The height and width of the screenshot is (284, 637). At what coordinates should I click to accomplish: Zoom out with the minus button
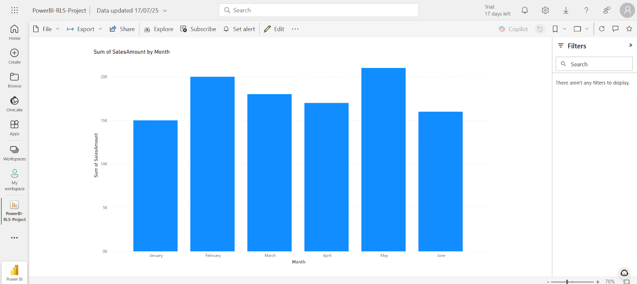click(548, 282)
